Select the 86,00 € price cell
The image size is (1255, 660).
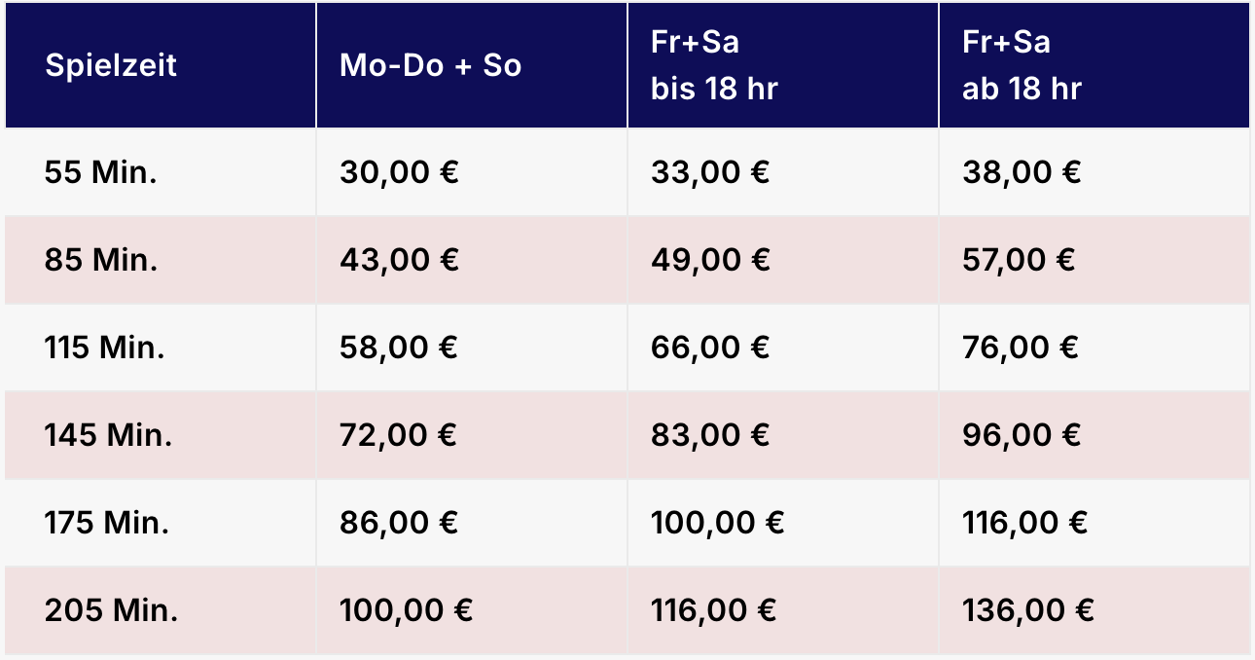point(399,523)
